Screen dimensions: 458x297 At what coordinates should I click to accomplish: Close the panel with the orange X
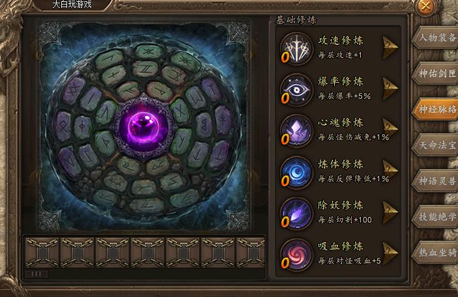pos(426,6)
